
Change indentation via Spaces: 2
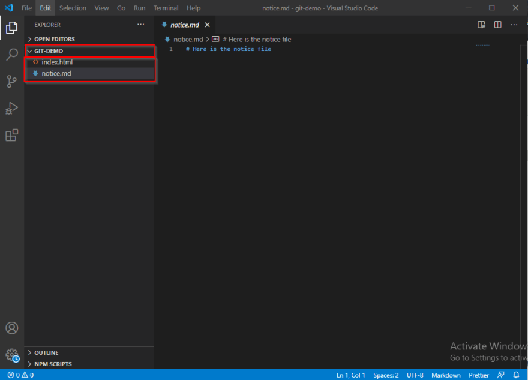(x=386, y=375)
